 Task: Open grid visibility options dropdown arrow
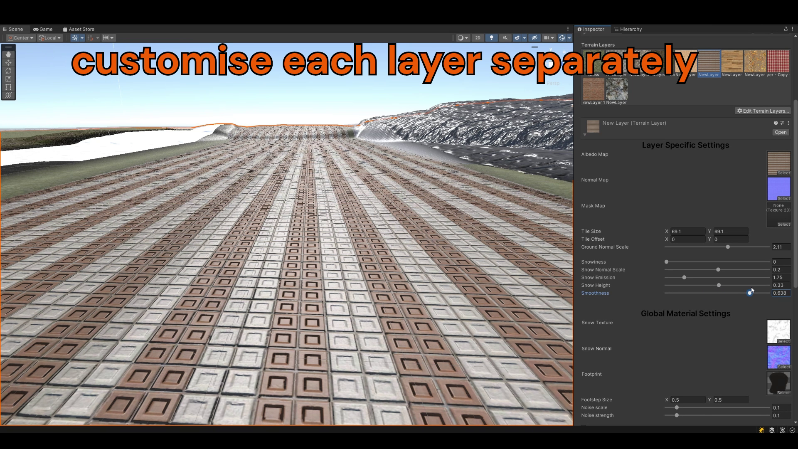point(82,38)
